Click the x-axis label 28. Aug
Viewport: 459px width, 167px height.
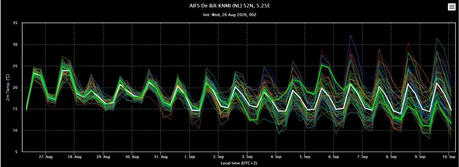coord(74,157)
